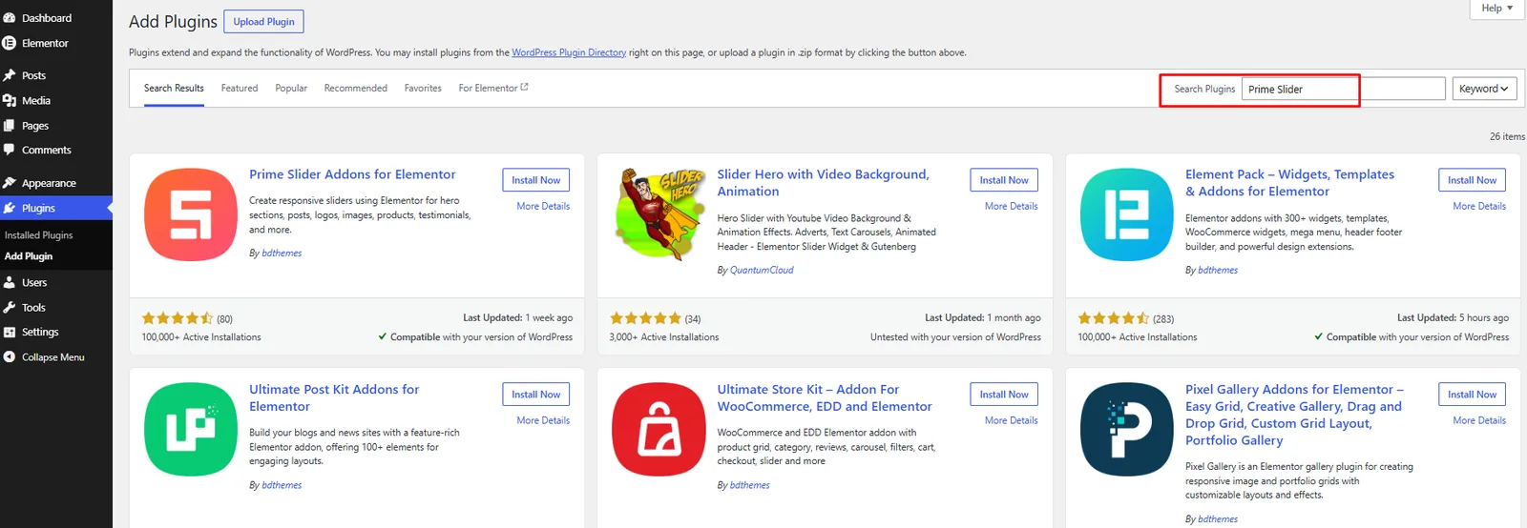Viewport: 1527px width, 528px height.
Task: Click the Prime Slider star rating
Action: 178,318
